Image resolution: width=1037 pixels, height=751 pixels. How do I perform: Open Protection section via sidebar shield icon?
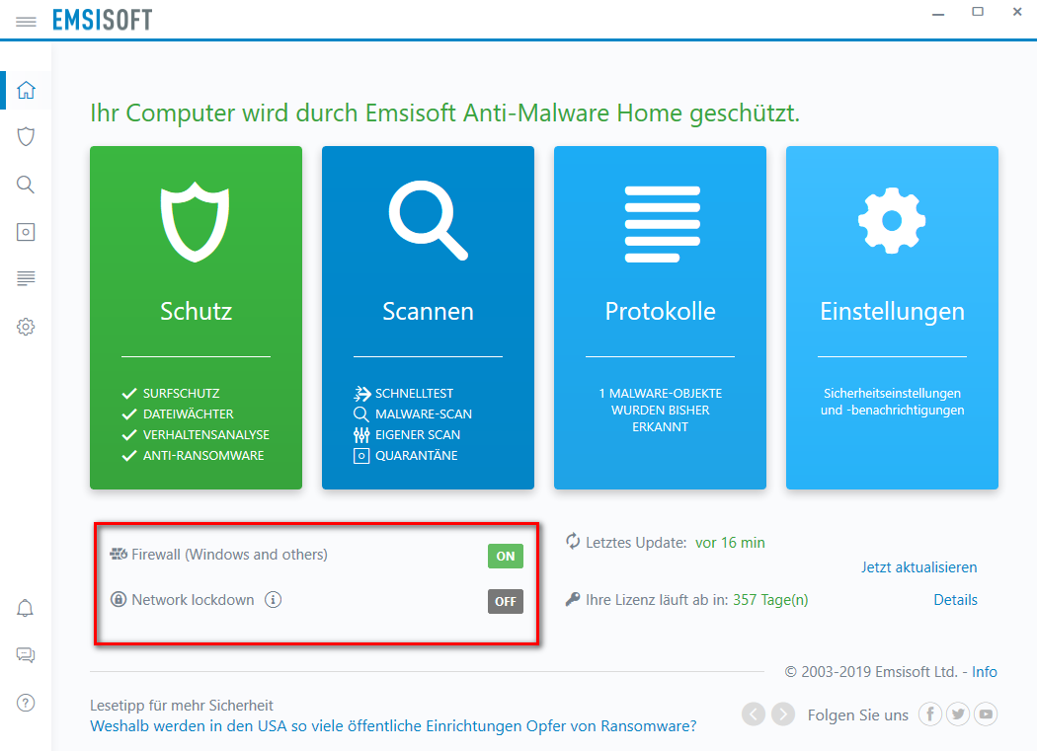(x=26, y=137)
